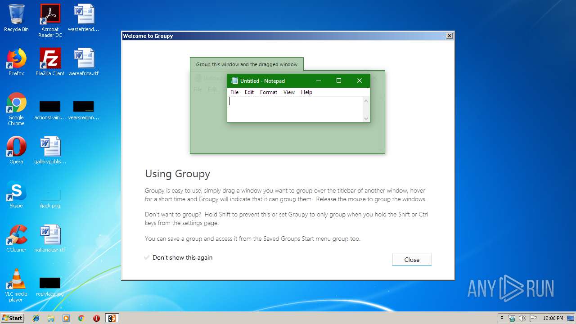Click the Groupy demo illustration image
576x324 pixels.
point(288,105)
